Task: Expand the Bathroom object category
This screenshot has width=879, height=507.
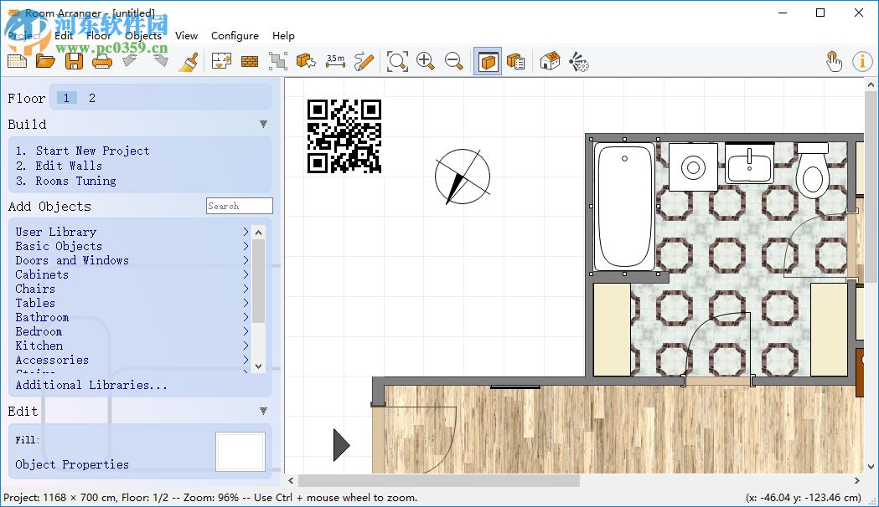Action: pos(42,317)
